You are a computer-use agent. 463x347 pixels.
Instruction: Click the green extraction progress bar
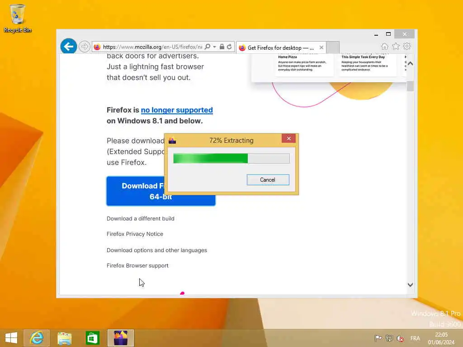[231, 158]
